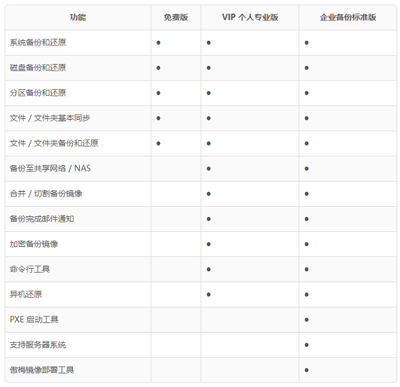Click VIP 个人专业版 dot for 分区备份和还原
Viewport: 400px width, 387px height.
[209, 93]
